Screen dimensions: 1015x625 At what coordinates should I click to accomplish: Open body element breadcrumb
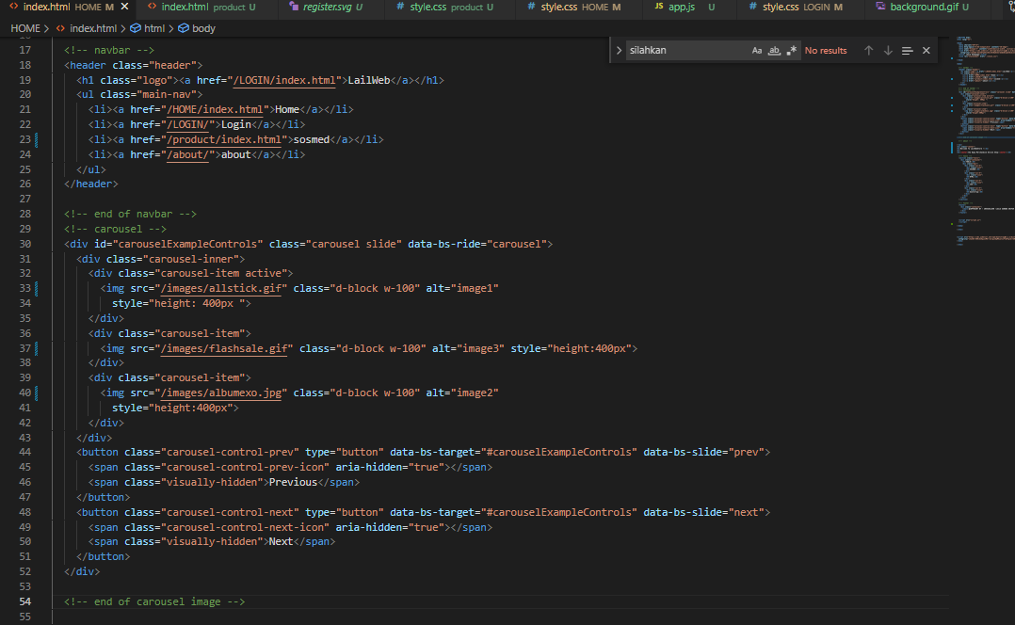click(203, 28)
